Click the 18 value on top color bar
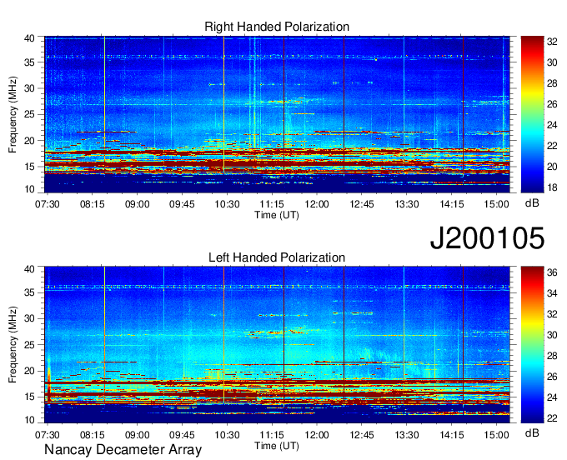 pyautogui.click(x=552, y=187)
